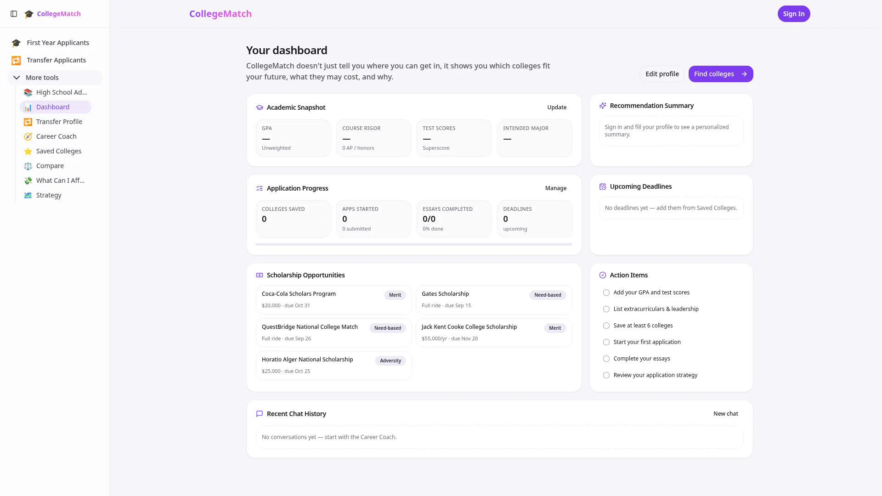Click the Transfer Profile repeat icon
This screenshot has width=882, height=496.
pos(28,122)
